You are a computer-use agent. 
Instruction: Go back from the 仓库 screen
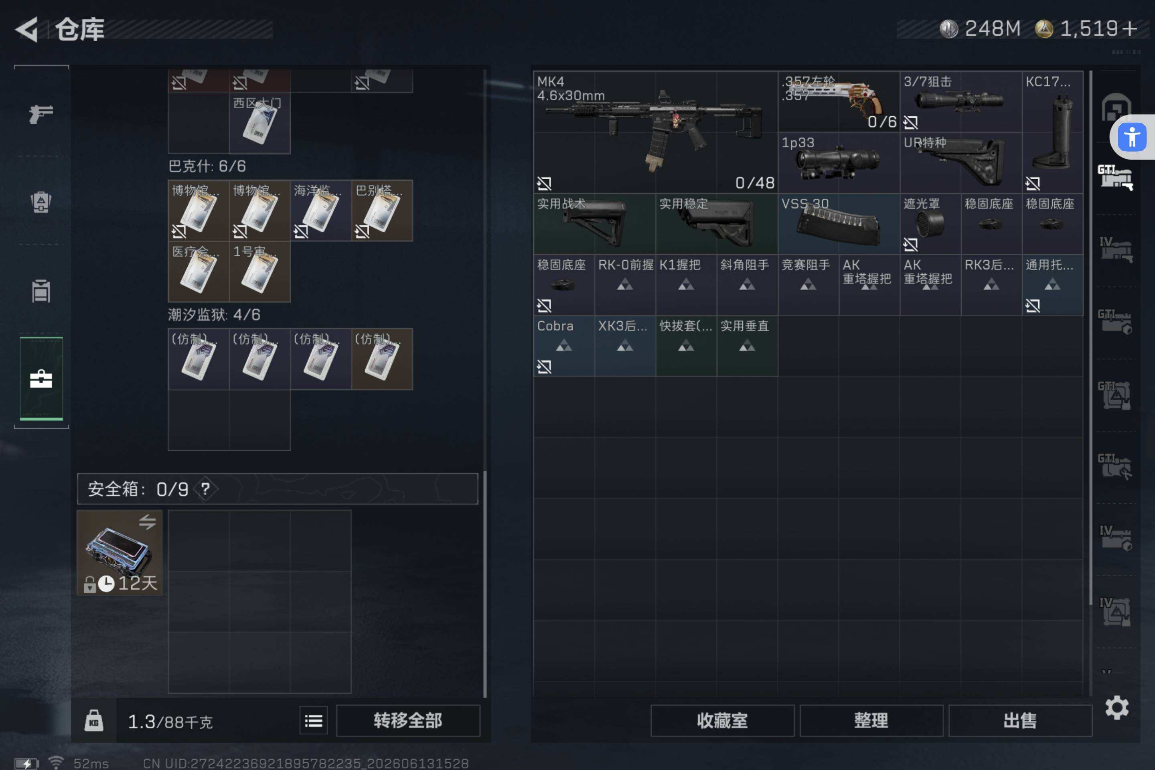(27, 29)
